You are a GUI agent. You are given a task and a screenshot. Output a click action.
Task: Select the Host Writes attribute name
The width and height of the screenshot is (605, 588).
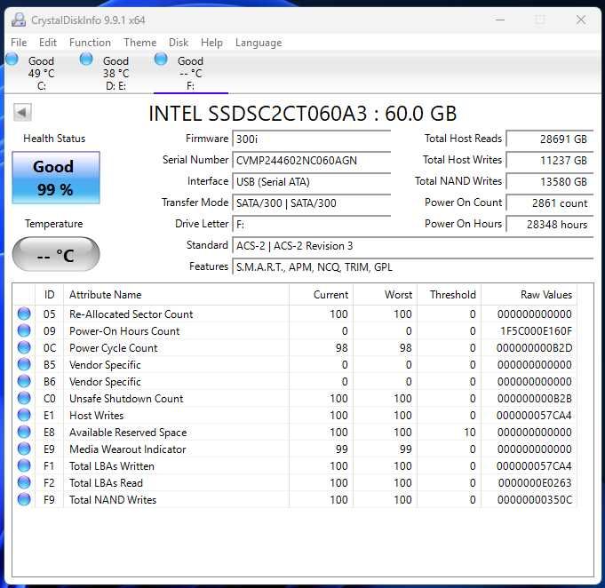click(x=97, y=416)
